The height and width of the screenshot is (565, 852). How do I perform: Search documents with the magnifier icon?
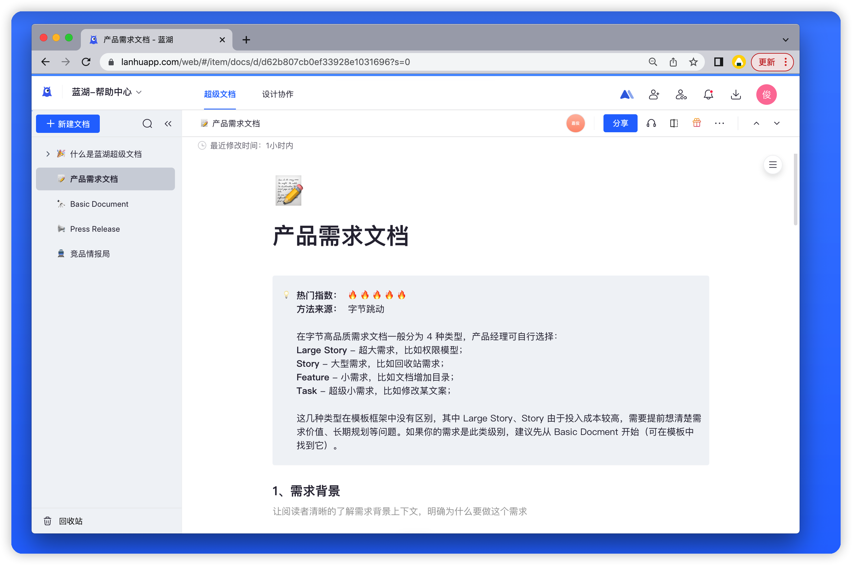(147, 124)
